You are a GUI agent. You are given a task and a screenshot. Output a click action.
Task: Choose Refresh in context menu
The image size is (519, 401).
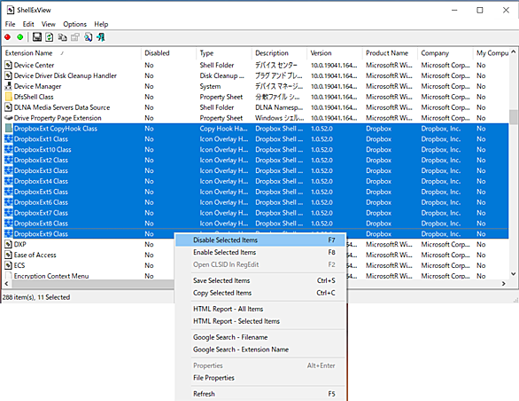(260, 394)
